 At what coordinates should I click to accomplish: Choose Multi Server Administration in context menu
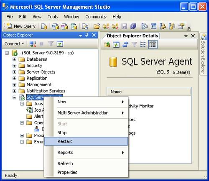86,113
